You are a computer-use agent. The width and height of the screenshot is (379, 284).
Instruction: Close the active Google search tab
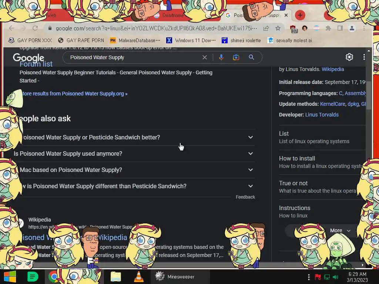pyautogui.click(x=286, y=15)
